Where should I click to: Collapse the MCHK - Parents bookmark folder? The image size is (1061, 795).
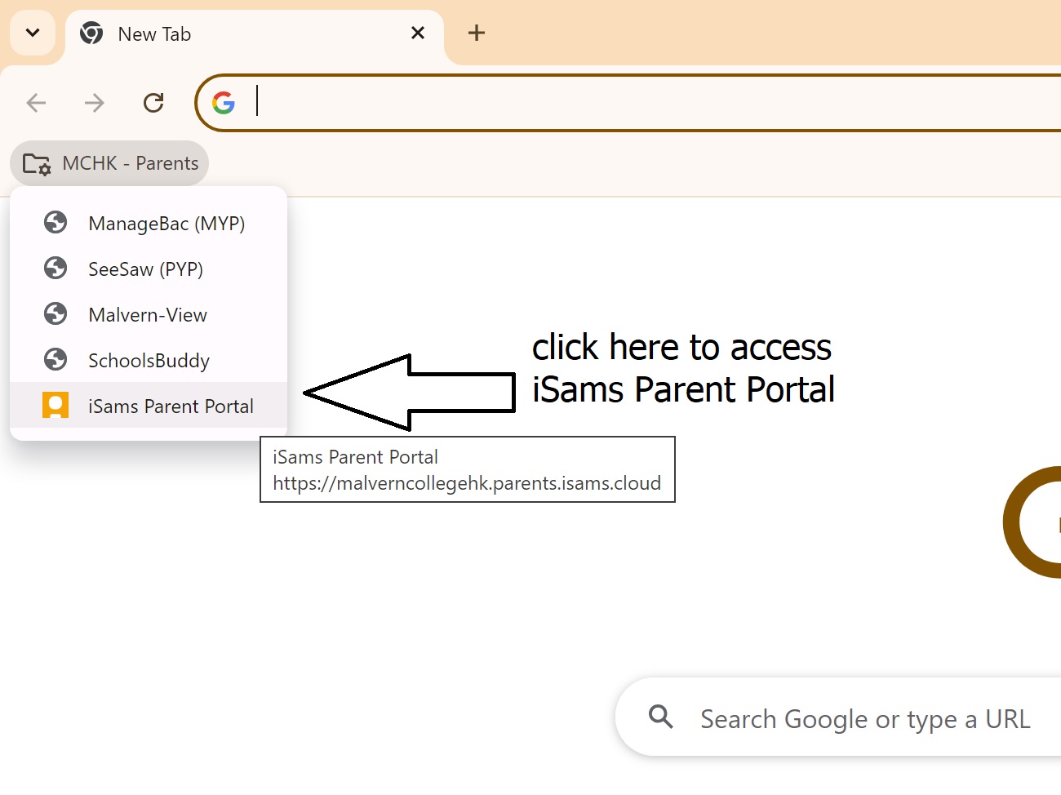click(x=109, y=163)
